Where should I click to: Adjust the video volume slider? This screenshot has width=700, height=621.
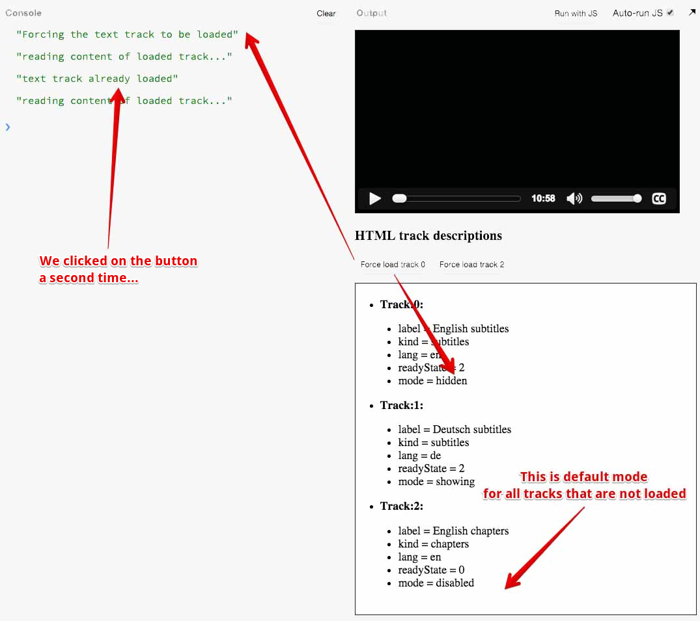[615, 198]
